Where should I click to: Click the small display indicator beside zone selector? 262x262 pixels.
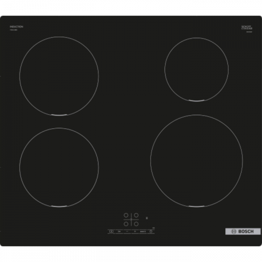(x=147, y=218)
